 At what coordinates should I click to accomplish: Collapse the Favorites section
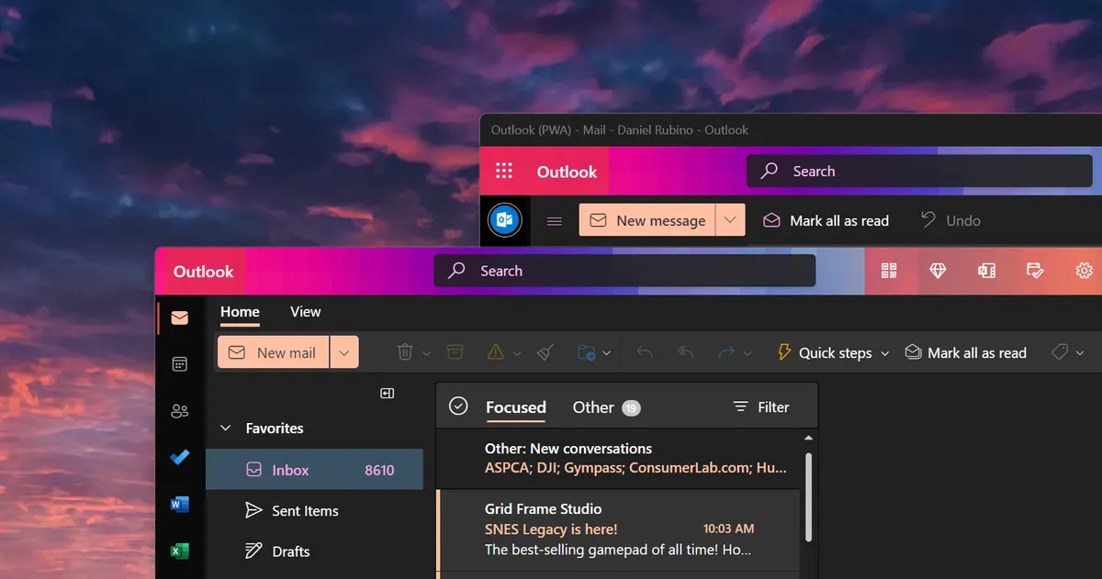click(x=225, y=428)
